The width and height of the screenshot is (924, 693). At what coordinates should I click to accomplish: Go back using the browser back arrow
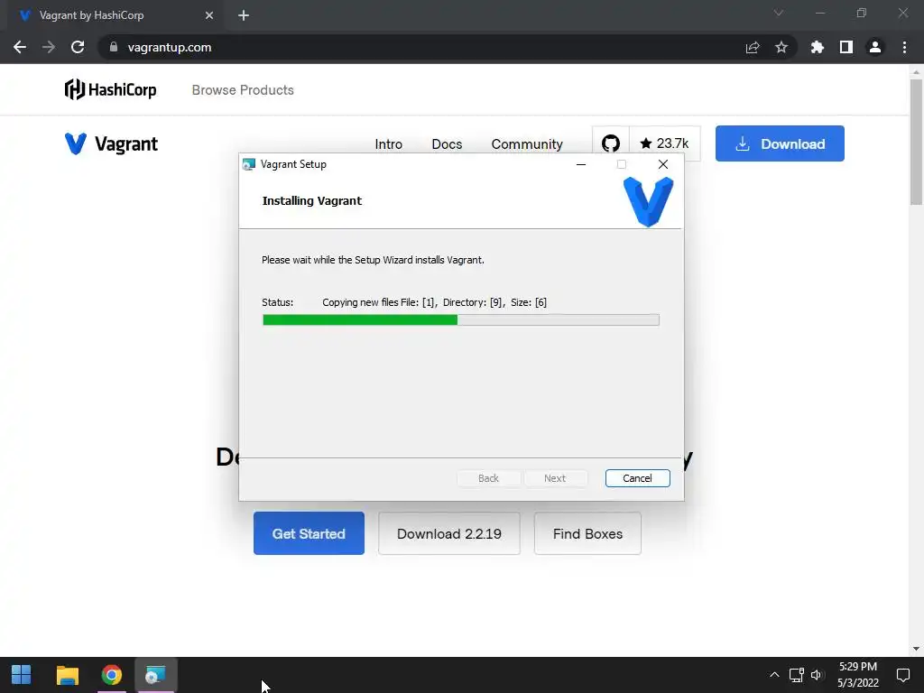tap(20, 47)
